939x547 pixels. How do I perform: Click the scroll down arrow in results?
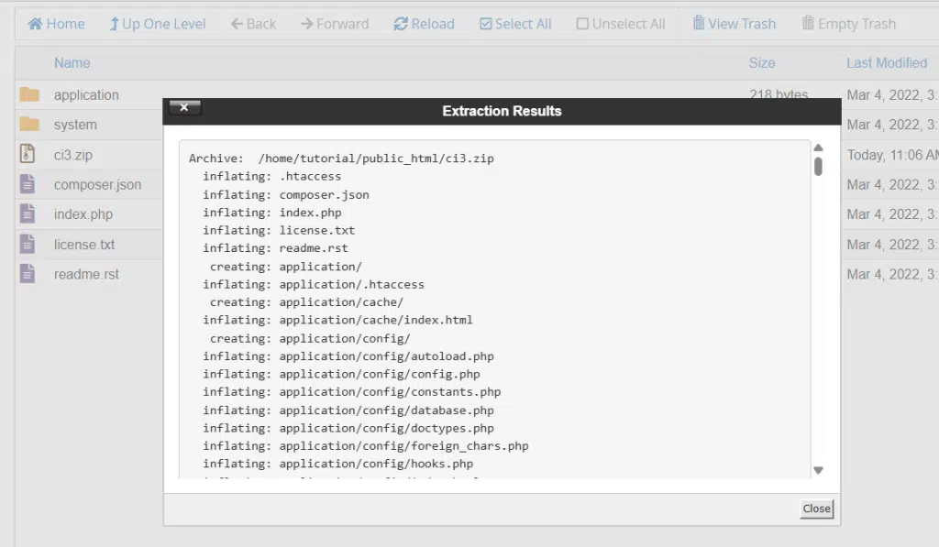coord(818,470)
